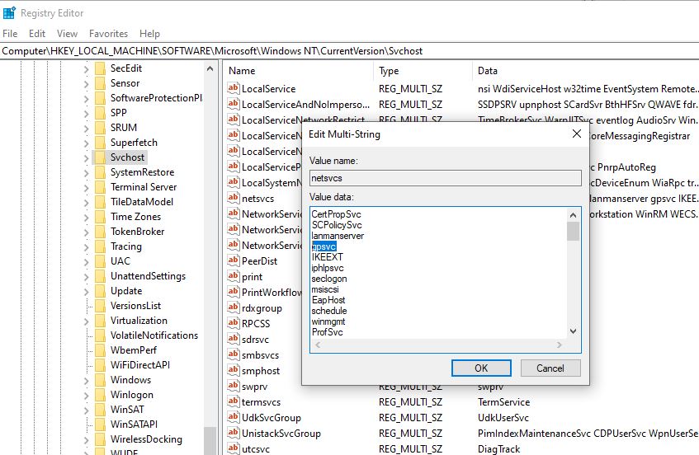Click the Value data scroll up arrow
Viewport: 699px width, 455px height.
pyautogui.click(x=573, y=215)
